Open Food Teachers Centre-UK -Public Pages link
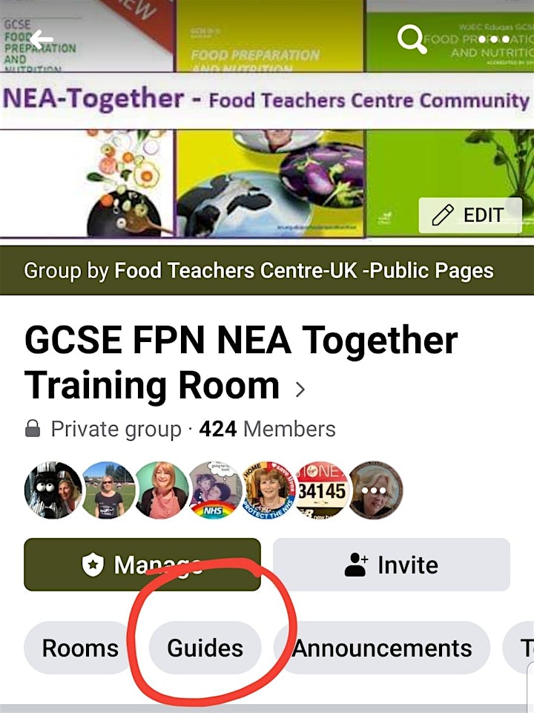The width and height of the screenshot is (534, 713). tap(303, 271)
